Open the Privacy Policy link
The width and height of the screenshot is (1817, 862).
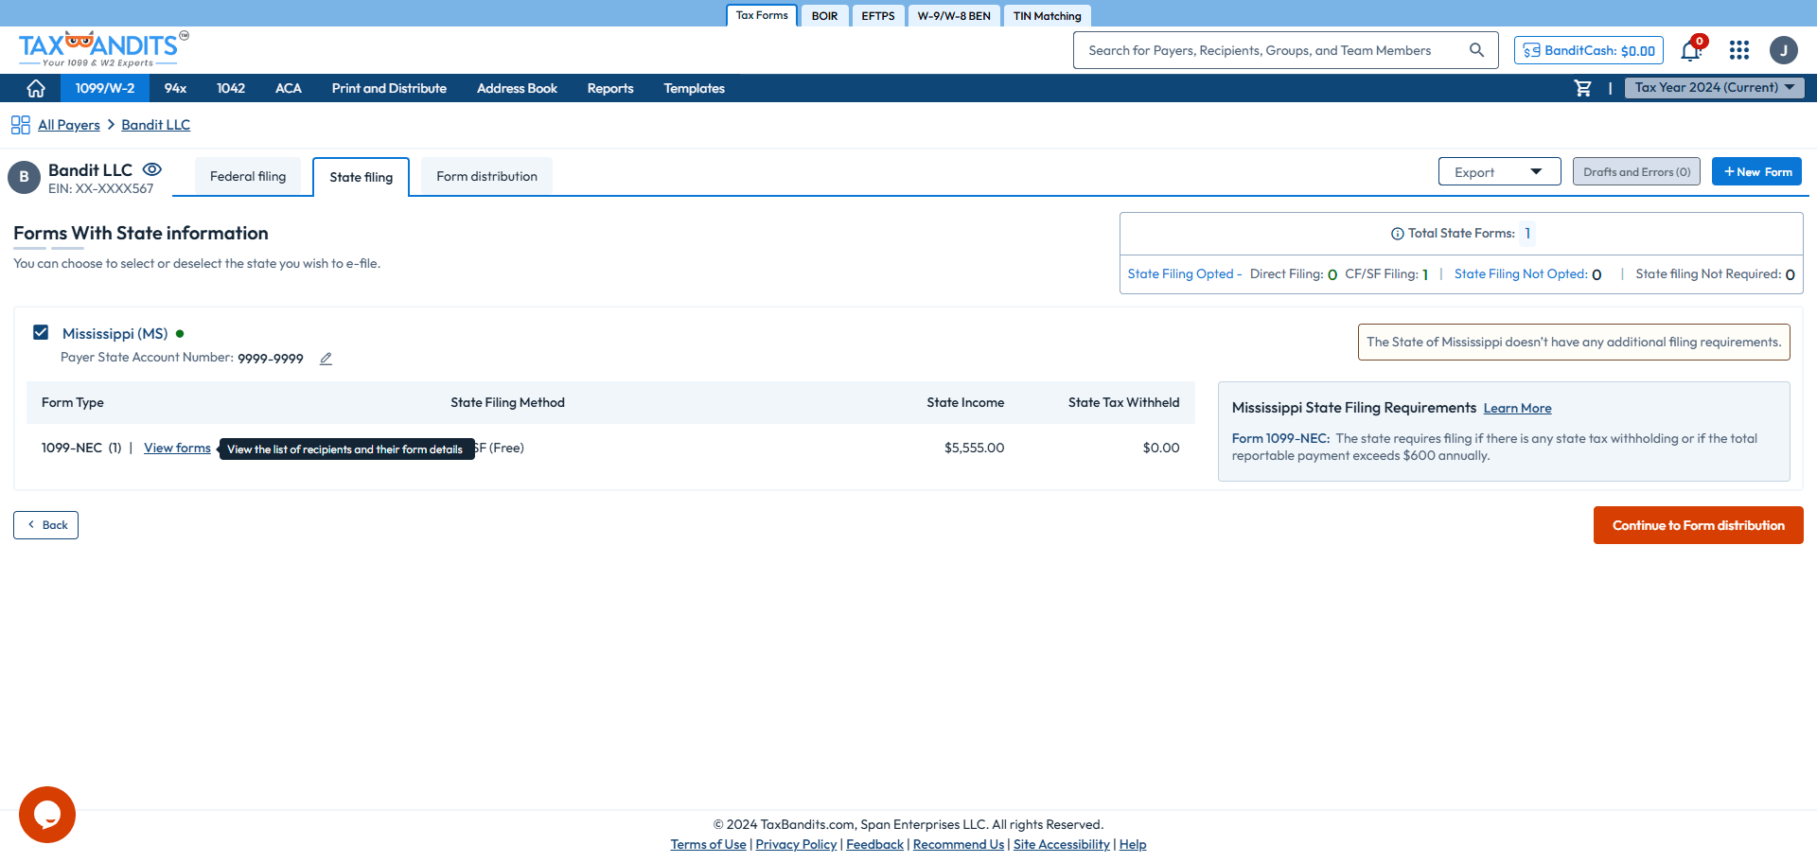coord(796,844)
